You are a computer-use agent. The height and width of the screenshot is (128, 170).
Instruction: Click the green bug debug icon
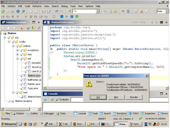click(77, 17)
